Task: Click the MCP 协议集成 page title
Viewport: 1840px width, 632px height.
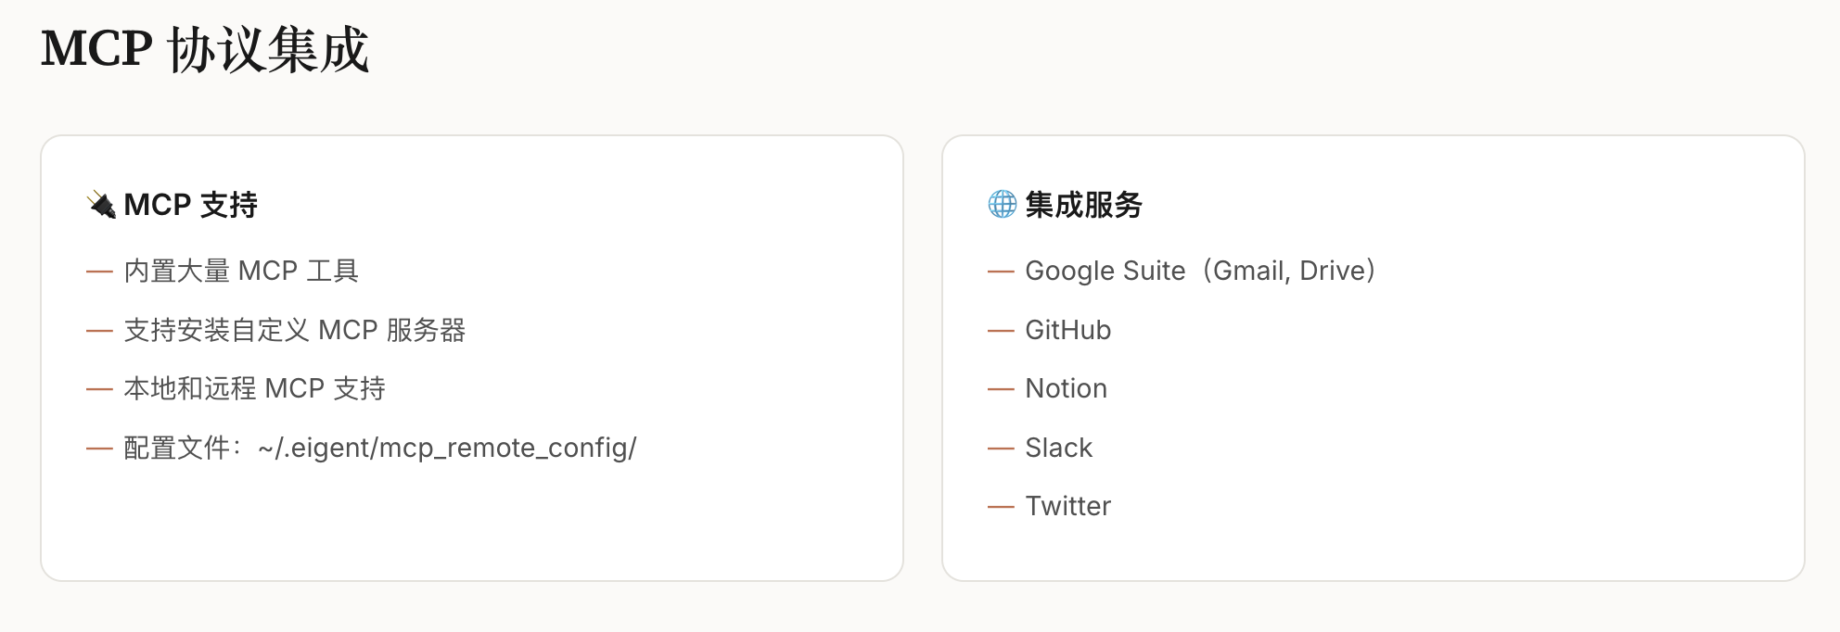Action: (205, 49)
